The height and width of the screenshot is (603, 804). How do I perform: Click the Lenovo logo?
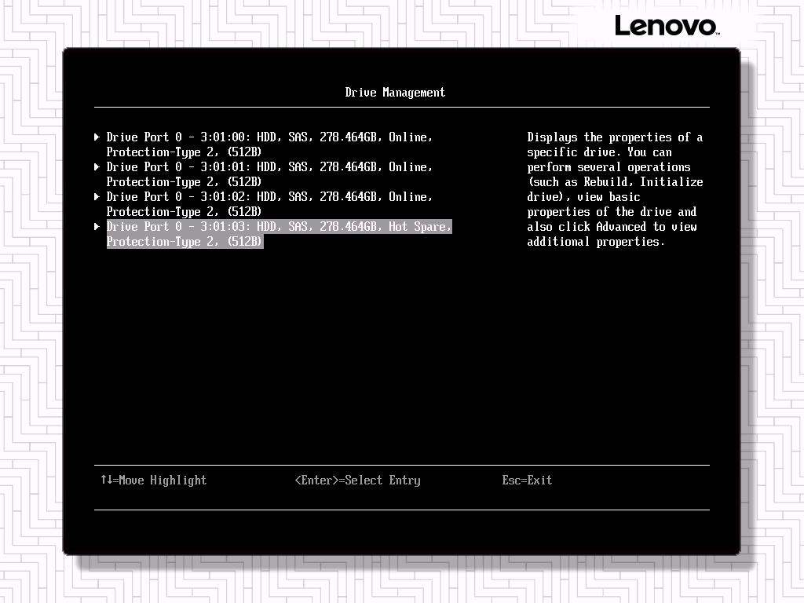(666, 26)
